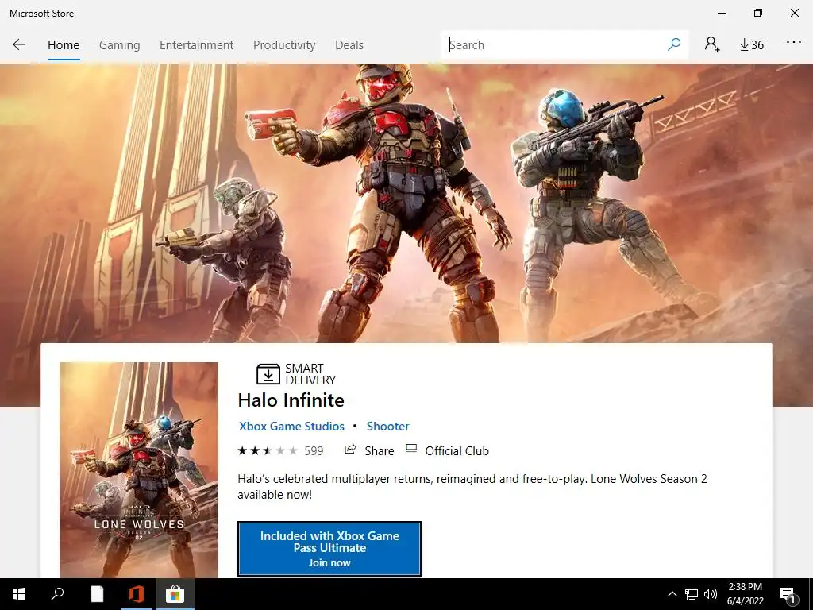
Task: Show hidden system tray icons
Action: pyautogui.click(x=672, y=594)
